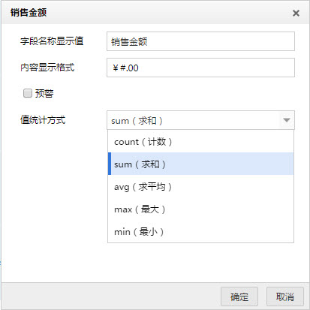Select count（计数）from the list
The height and width of the screenshot is (310, 310).
(x=200, y=142)
